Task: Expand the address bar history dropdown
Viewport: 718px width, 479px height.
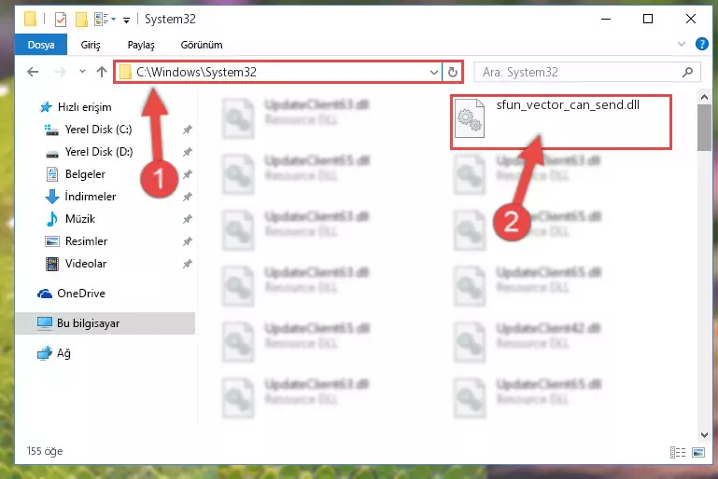Action: 433,72
